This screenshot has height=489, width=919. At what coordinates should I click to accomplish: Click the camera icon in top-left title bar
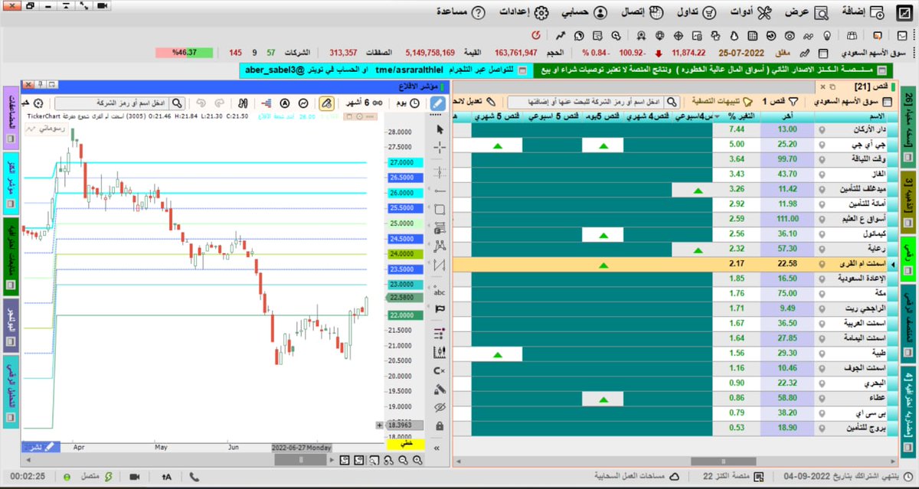103,6
